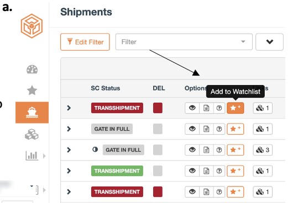
Task: Expand the green TRANSSHIPMENT row chevron
Action: click(69, 170)
